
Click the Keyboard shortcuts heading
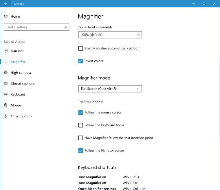point(97,167)
